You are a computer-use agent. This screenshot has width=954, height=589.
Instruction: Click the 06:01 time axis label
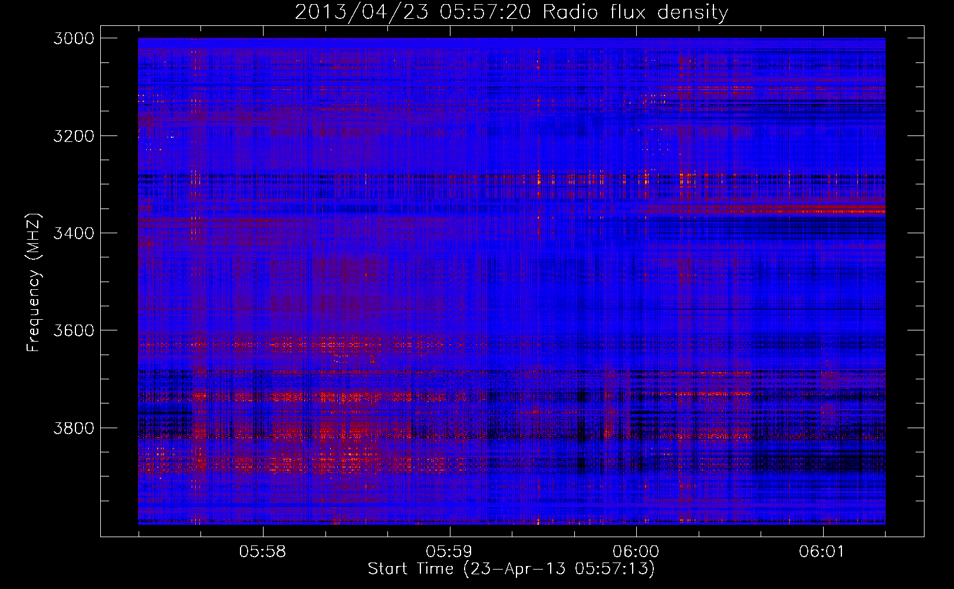click(822, 552)
